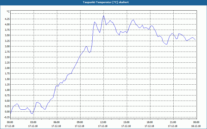Screen dimensions: 207x129
Task: Click the 0,75 y-axis label
Action: (7, 95)
